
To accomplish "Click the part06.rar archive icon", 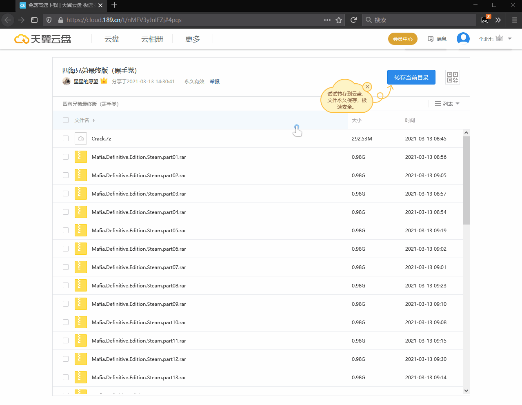I will coord(81,249).
